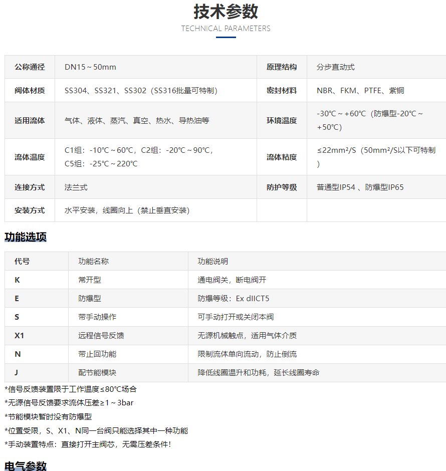The image size is (446, 471).
Task: Click the 适用流体 row label
Action: point(30,121)
